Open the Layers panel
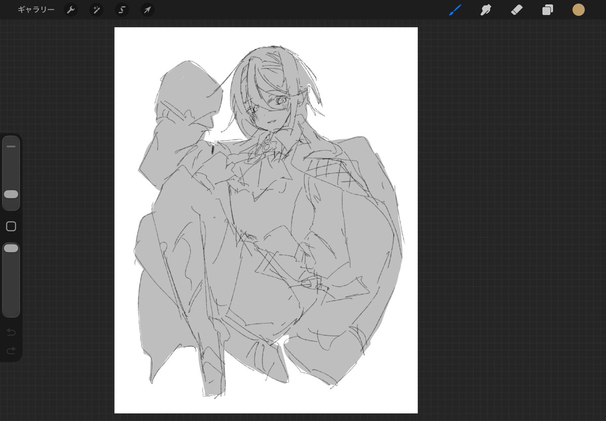The width and height of the screenshot is (606, 421). pos(547,10)
